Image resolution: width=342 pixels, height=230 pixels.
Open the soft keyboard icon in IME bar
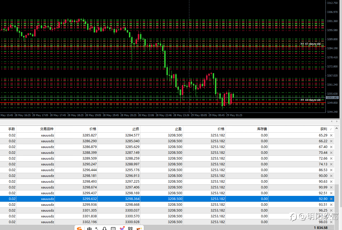(x=113, y=228)
